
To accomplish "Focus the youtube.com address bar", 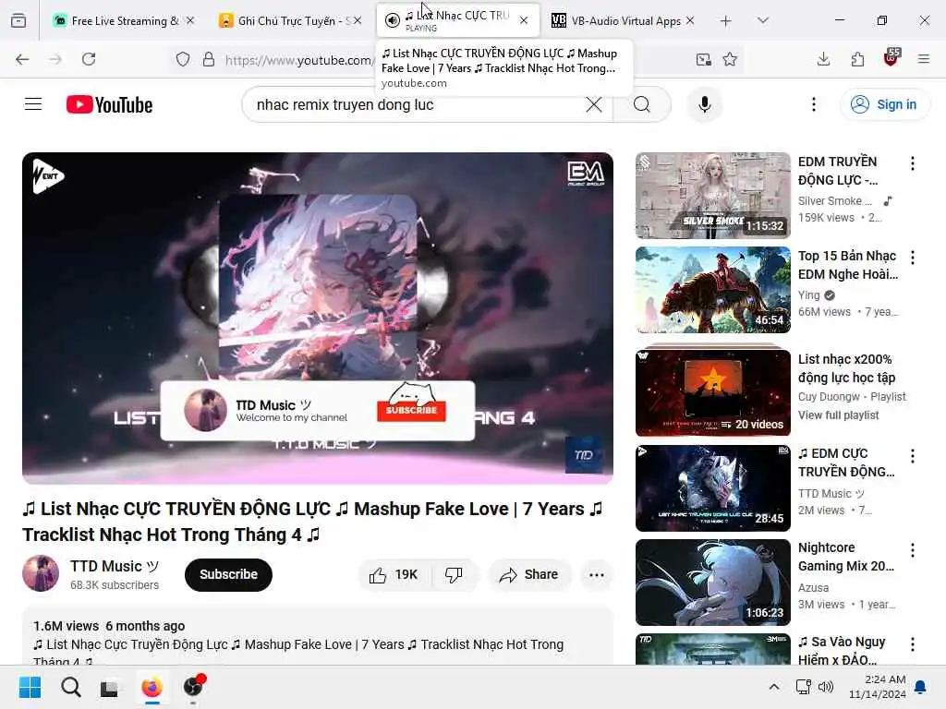I will 298,60.
